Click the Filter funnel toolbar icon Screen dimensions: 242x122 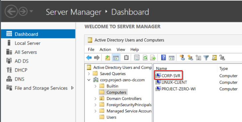pos(206,58)
